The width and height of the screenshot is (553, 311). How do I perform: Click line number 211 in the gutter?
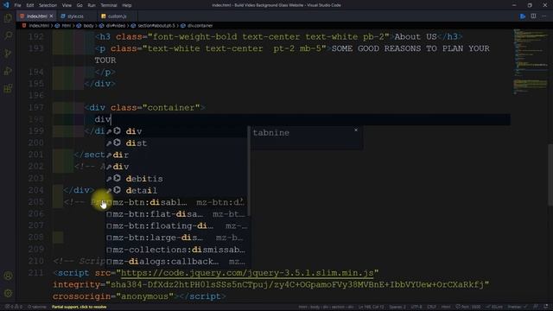click(x=36, y=273)
